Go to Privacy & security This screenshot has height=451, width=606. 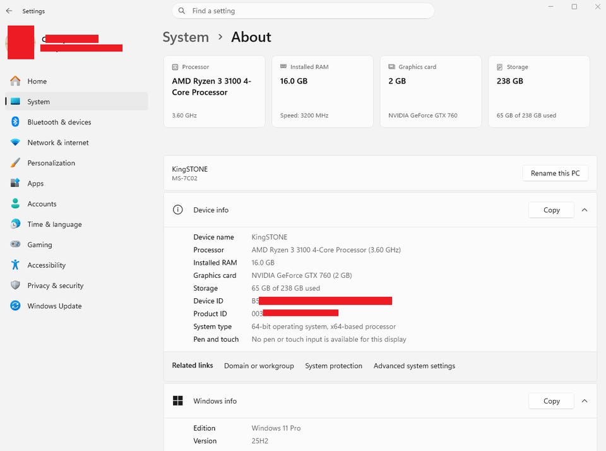tap(76, 286)
